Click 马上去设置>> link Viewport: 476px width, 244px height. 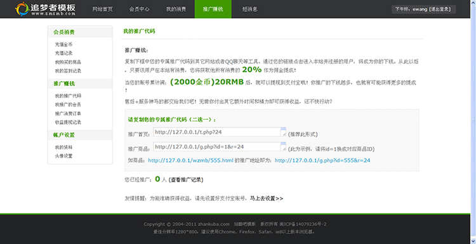266,198
